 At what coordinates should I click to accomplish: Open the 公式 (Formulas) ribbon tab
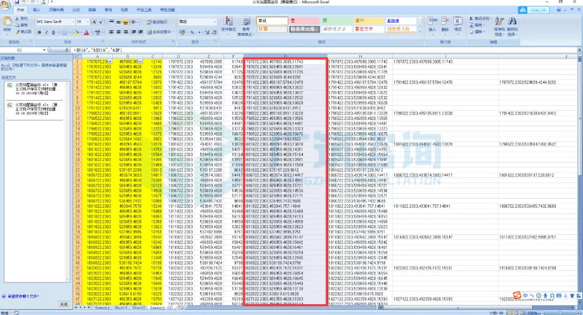coord(76,10)
